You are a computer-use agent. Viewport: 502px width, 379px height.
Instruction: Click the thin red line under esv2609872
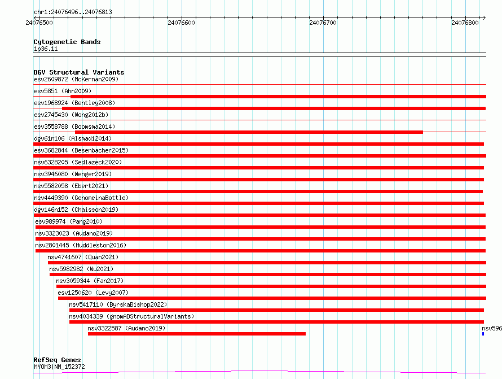point(259,85)
